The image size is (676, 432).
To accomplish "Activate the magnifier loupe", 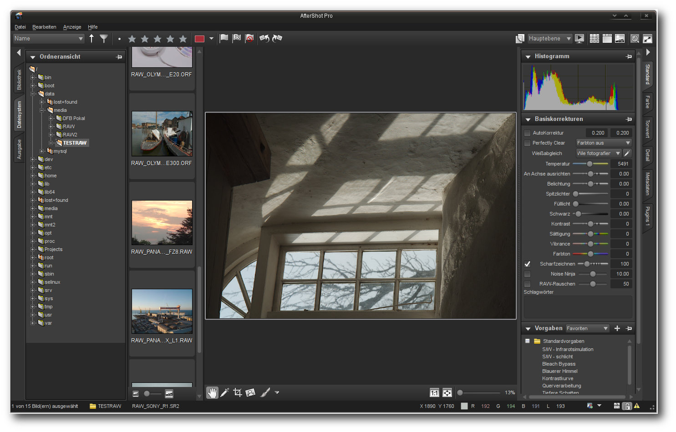I will 635,39.
